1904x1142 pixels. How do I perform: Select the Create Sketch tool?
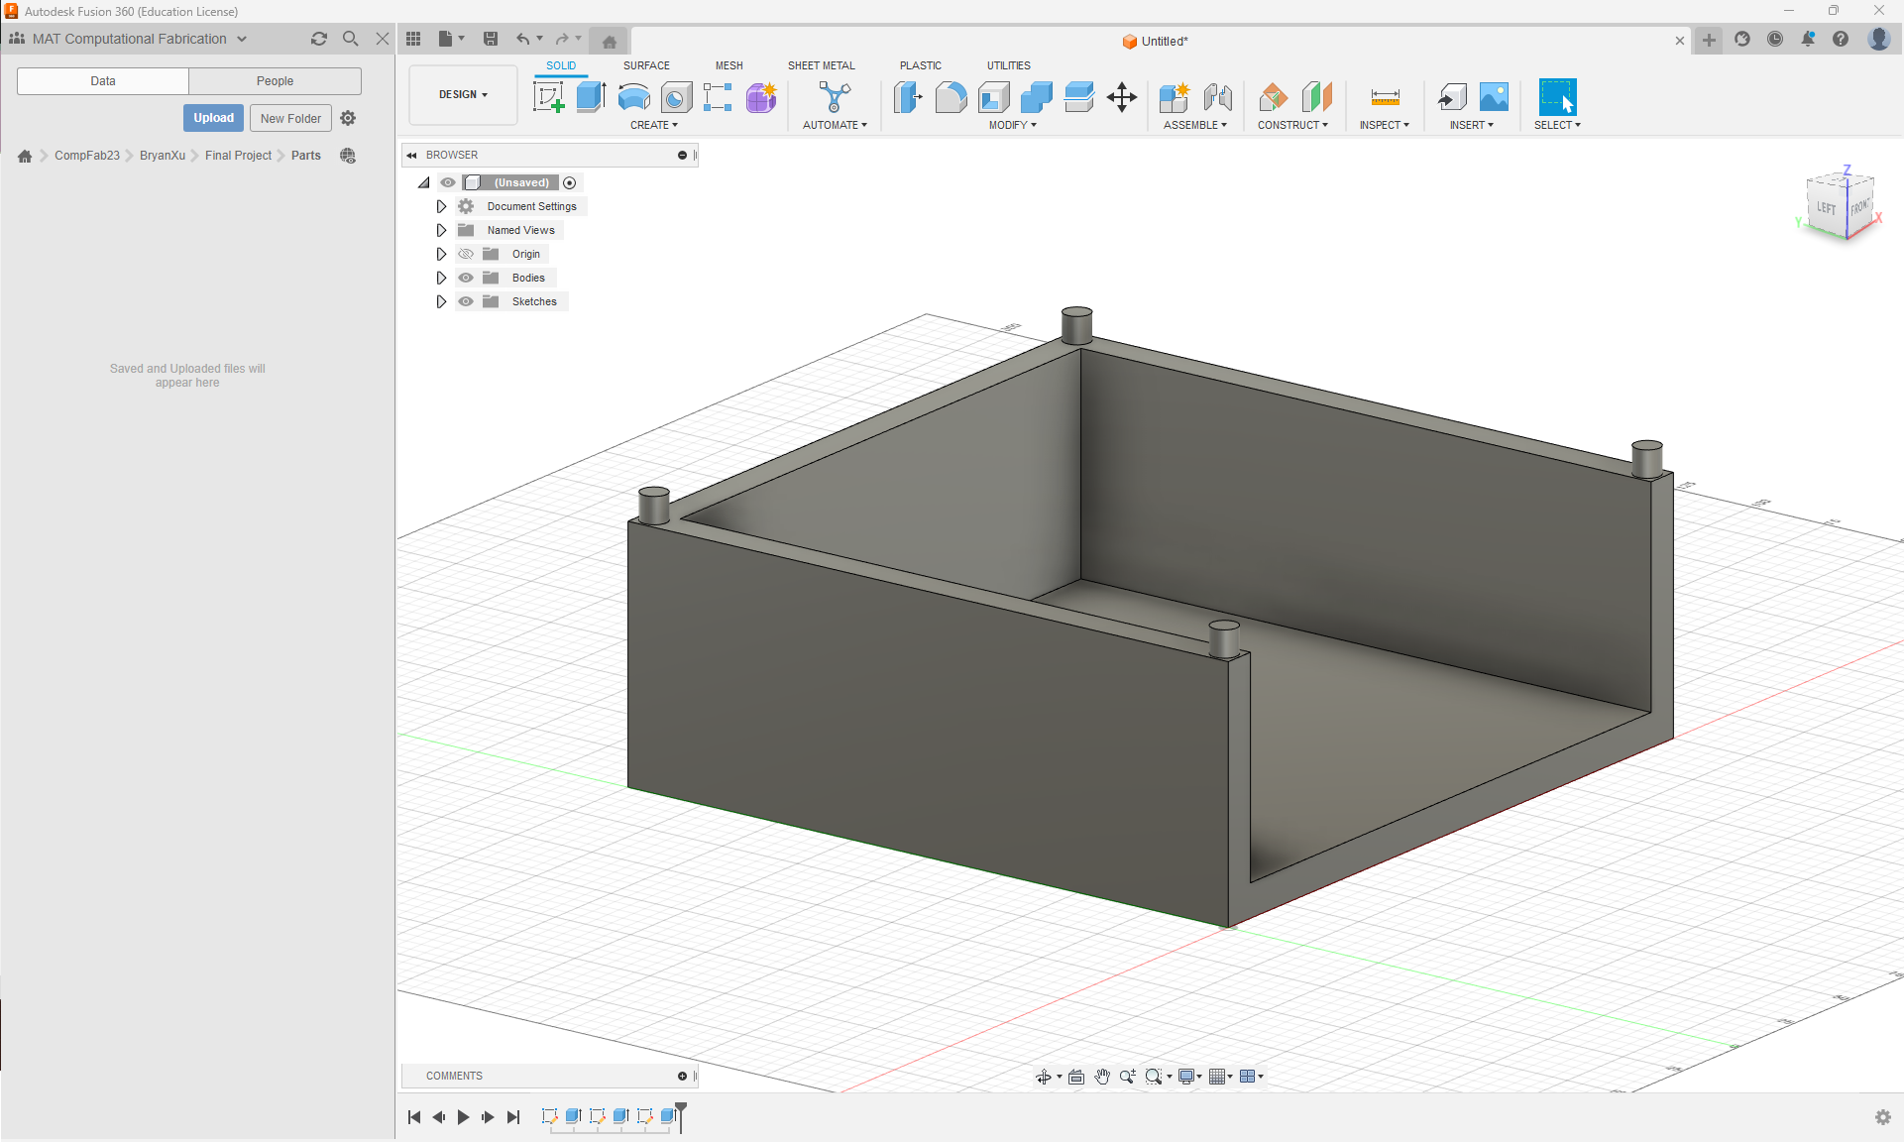[548, 97]
